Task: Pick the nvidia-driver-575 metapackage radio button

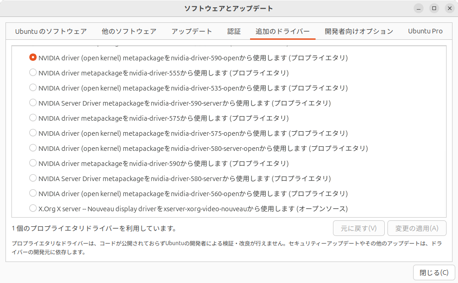Action: pyautogui.click(x=33, y=117)
